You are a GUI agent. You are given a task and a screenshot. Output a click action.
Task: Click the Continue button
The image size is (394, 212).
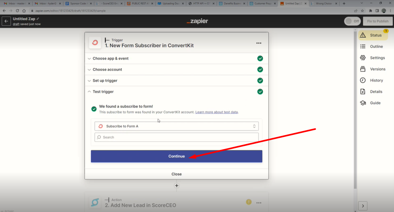coord(176,156)
